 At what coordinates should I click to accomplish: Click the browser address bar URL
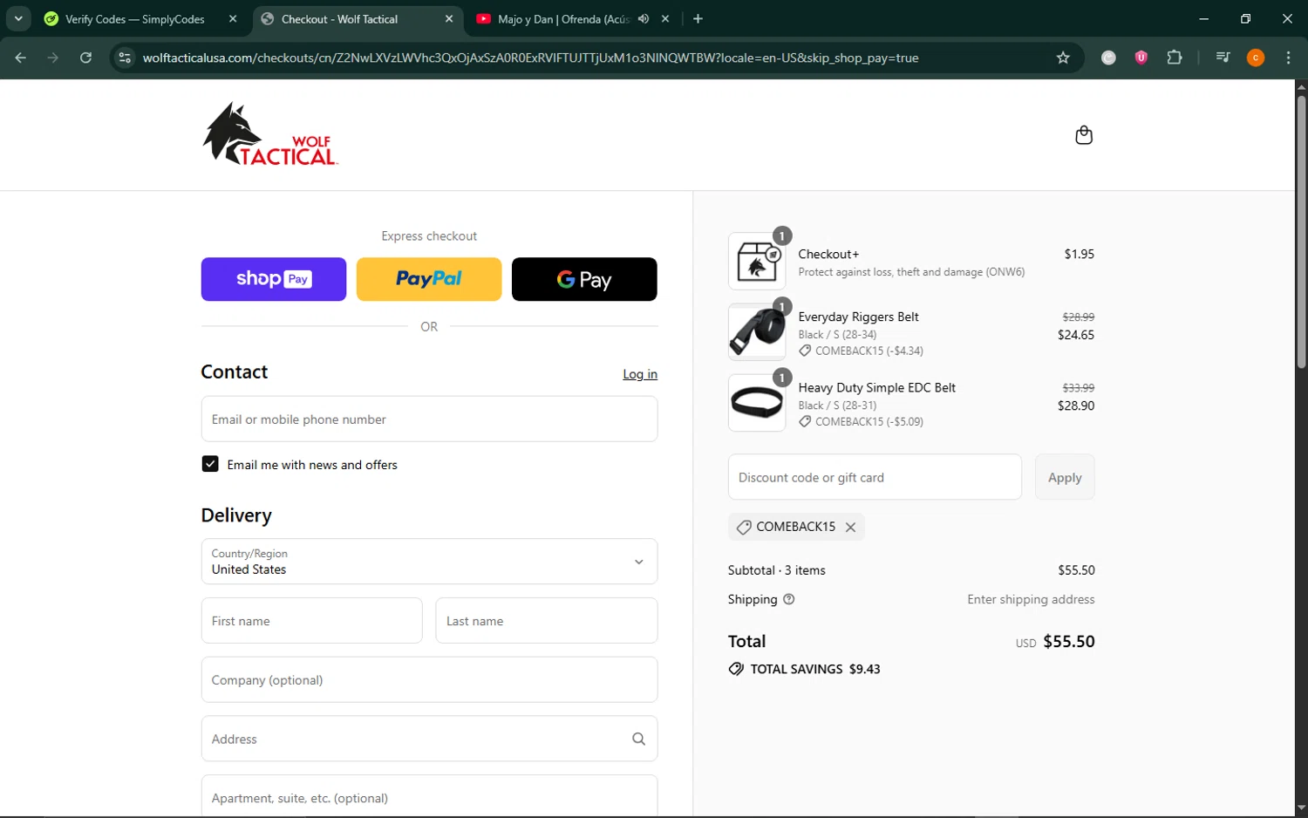530,58
